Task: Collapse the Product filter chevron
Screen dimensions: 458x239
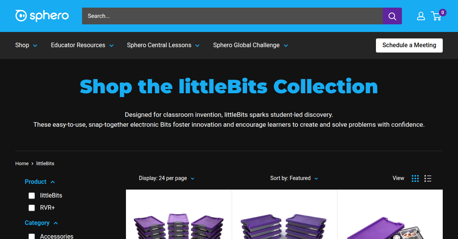Action: click(x=53, y=182)
